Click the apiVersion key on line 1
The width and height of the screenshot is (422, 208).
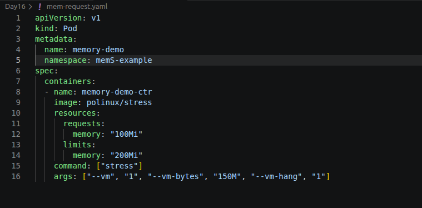[x=58, y=18]
